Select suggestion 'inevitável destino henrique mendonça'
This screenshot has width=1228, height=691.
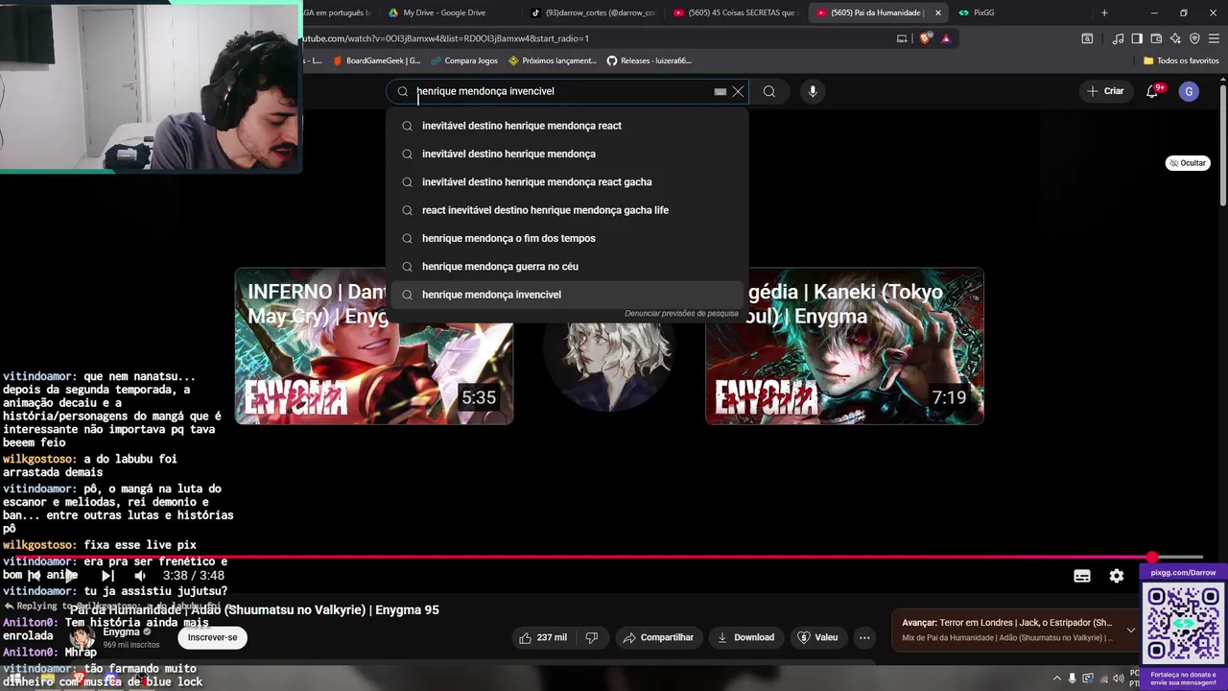pos(567,154)
